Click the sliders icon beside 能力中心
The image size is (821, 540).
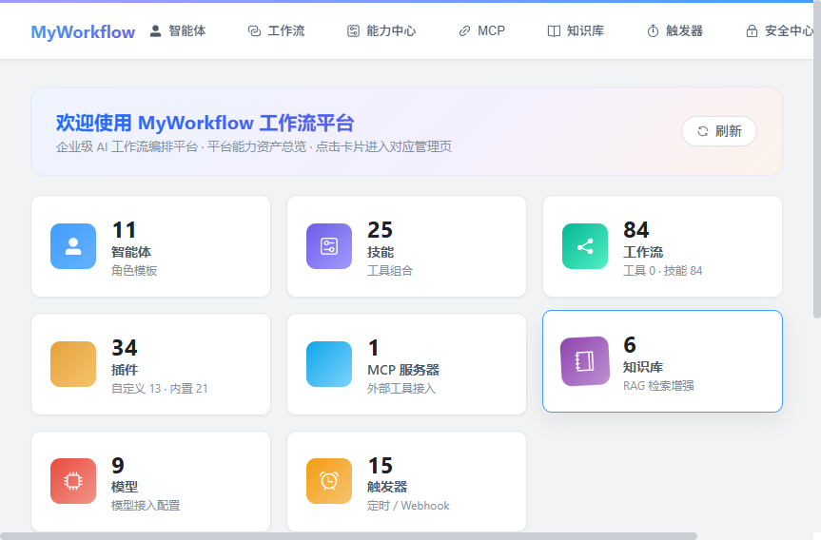coord(354,30)
